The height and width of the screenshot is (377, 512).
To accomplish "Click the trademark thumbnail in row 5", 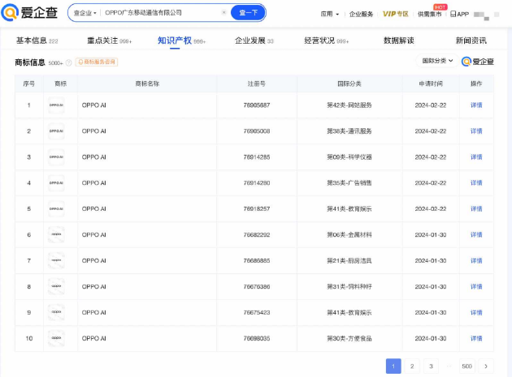I will pos(56,209).
